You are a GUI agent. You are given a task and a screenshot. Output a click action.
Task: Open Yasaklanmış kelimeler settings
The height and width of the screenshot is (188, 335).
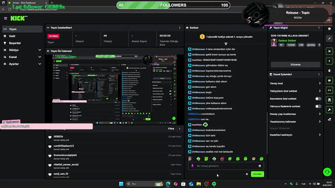(x=295, y=122)
